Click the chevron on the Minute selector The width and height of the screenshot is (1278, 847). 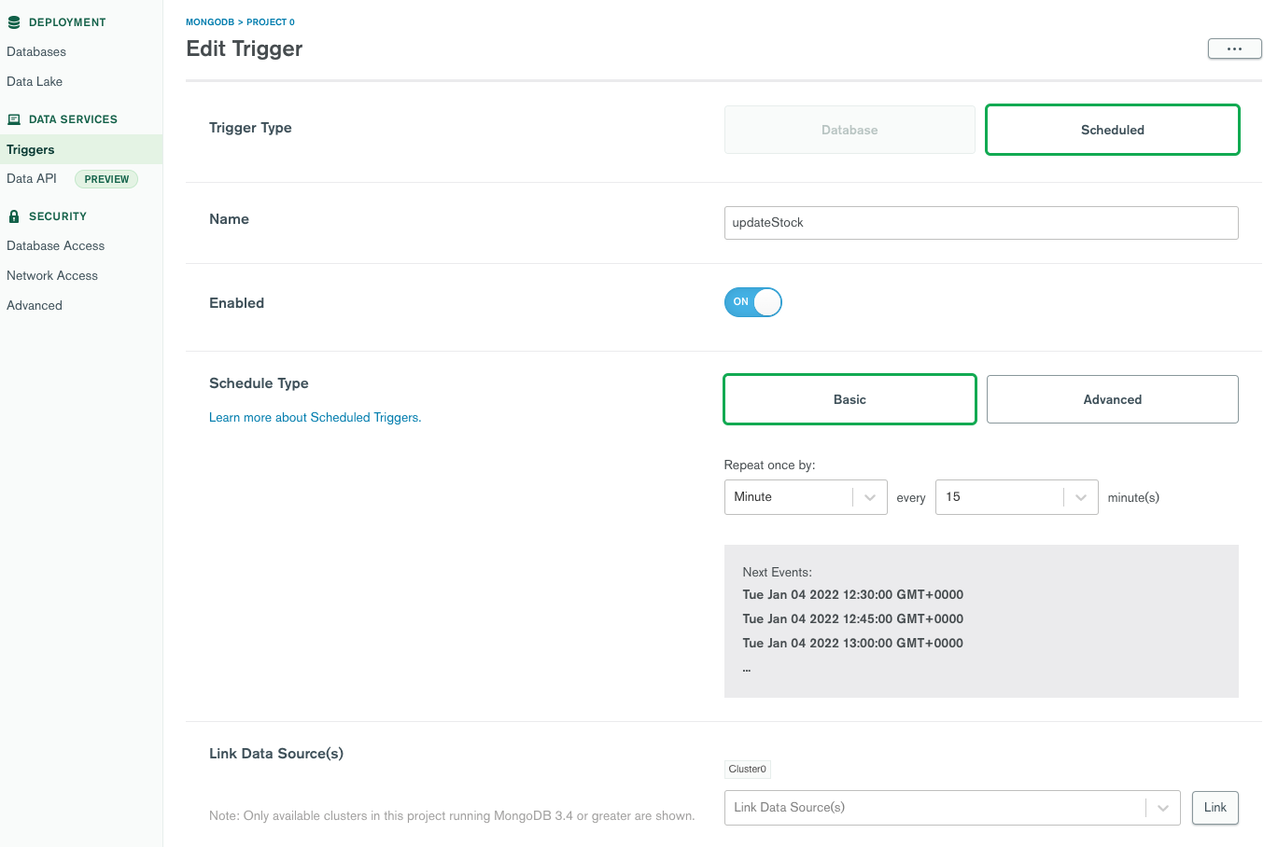870,497
